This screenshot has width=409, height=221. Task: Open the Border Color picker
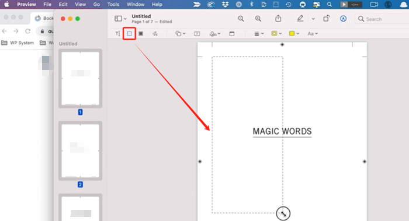(276, 34)
